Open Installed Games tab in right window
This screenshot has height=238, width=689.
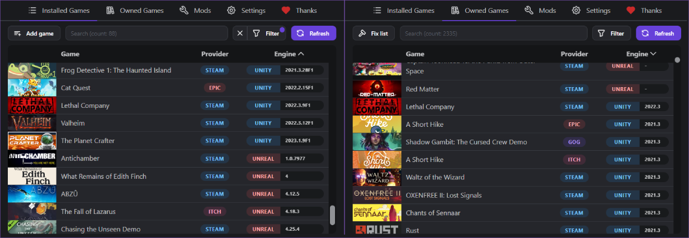pos(404,11)
